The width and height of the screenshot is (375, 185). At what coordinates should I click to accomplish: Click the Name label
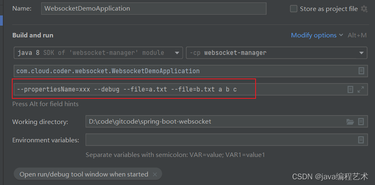(22, 9)
